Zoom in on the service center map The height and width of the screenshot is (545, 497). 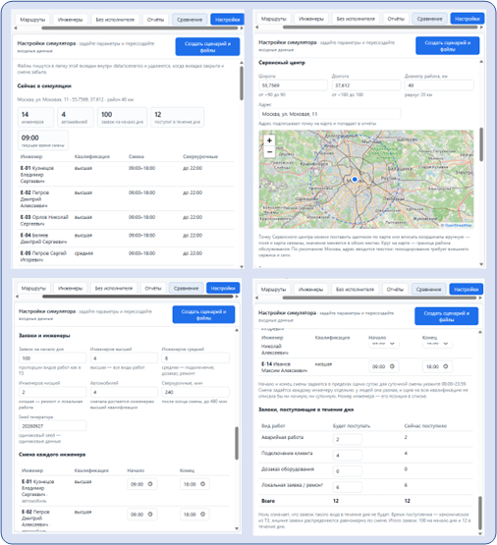269,140
